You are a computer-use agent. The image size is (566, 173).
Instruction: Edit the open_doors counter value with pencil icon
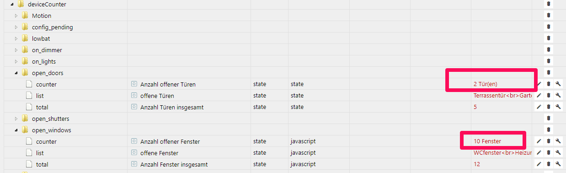pos(539,84)
